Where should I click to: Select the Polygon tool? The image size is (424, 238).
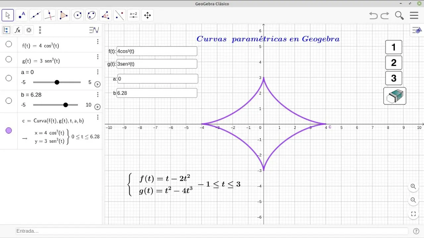click(64, 15)
